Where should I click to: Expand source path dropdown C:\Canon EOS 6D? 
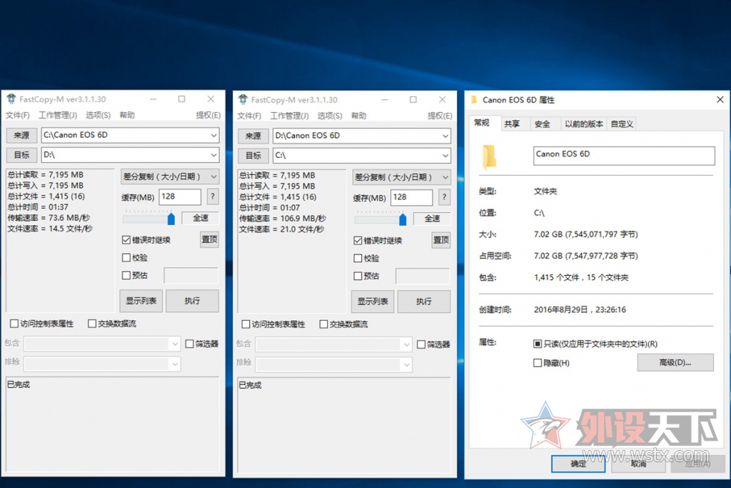pyautogui.click(x=213, y=135)
